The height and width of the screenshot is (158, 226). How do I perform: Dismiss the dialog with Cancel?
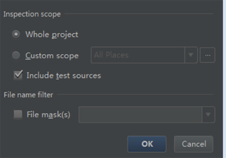point(194,144)
